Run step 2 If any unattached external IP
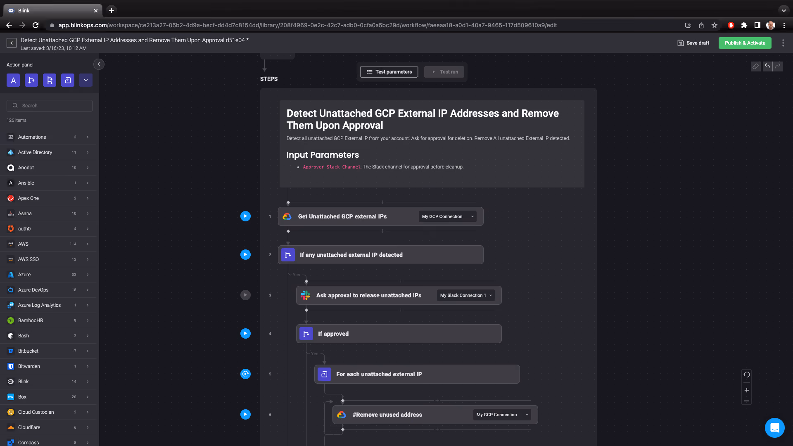The width and height of the screenshot is (793, 446). click(245, 255)
